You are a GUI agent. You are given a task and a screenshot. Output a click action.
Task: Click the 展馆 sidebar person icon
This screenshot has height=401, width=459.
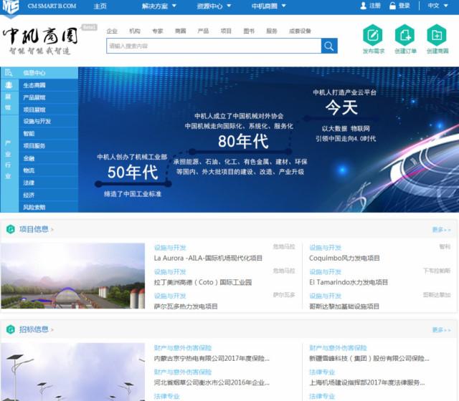click(x=9, y=85)
